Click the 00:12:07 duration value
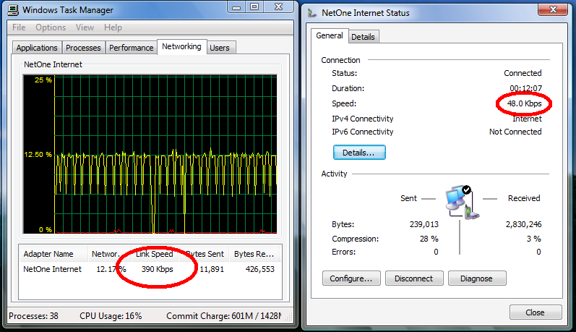This screenshot has height=332, width=576. [x=525, y=88]
